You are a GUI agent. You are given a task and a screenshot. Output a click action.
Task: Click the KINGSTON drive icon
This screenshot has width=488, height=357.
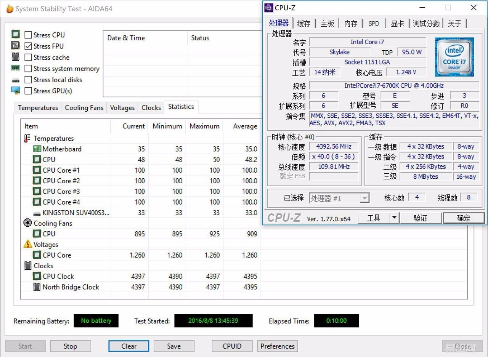(x=37, y=213)
